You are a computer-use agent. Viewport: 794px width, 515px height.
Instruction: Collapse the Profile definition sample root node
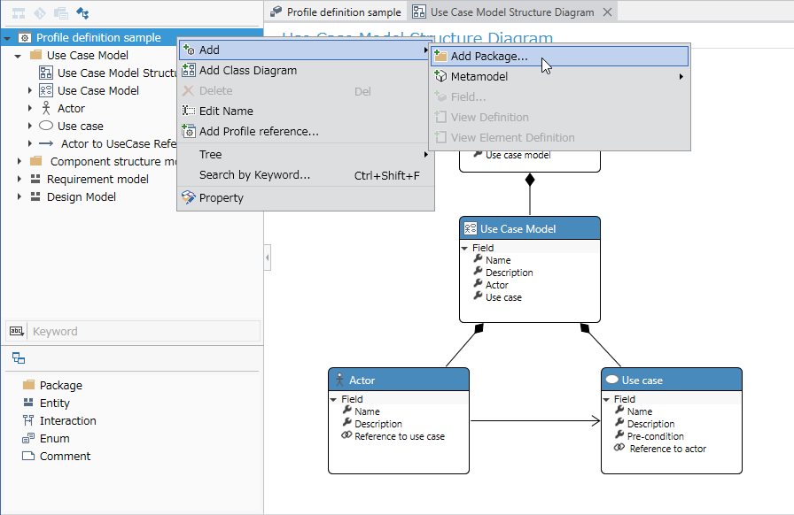(8, 38)
